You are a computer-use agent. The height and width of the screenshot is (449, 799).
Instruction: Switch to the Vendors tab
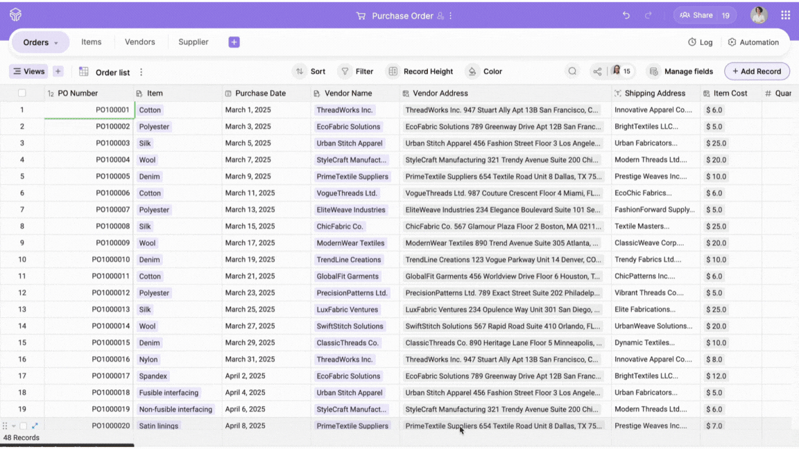click(139, 42)
